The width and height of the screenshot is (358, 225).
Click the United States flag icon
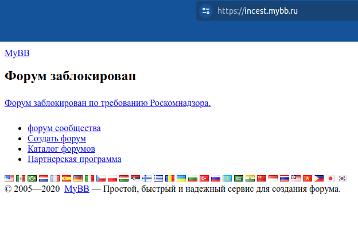[x=9, y=178]
